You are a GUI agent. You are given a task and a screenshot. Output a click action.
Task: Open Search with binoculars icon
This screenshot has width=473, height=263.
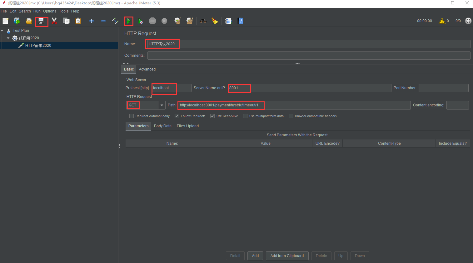tap(203, 21)
